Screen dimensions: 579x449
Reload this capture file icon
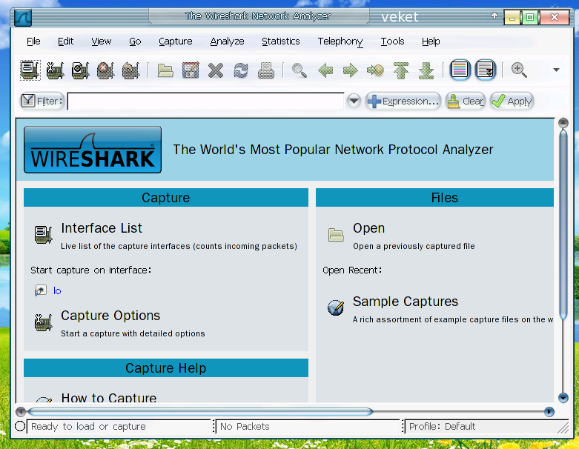[241, 70]
